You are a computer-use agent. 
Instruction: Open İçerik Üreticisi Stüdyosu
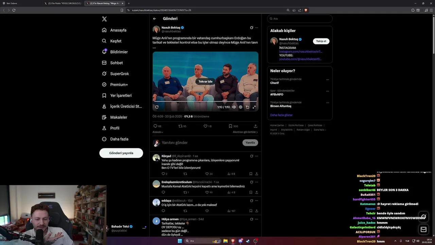pos(122,106)
